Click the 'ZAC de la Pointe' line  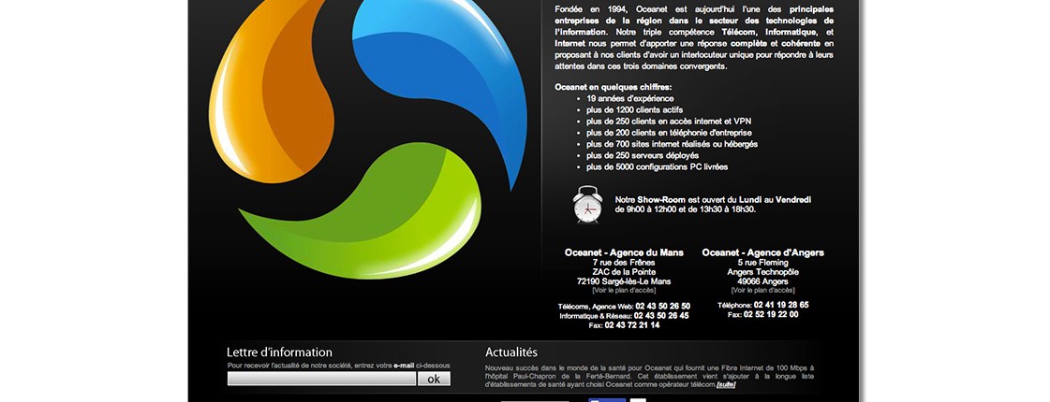[x=624, y=272]
